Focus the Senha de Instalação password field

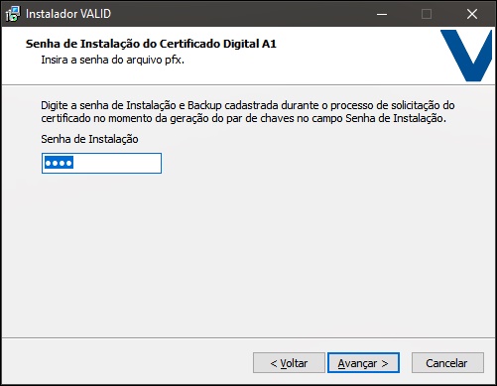(101, 163)
